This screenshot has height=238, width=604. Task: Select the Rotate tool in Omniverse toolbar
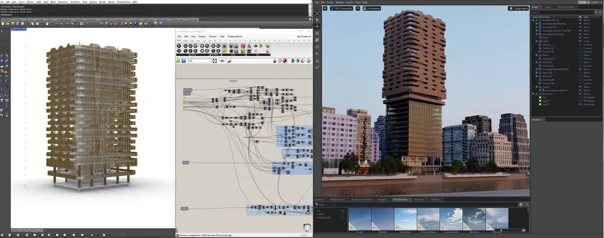(317, 33)
